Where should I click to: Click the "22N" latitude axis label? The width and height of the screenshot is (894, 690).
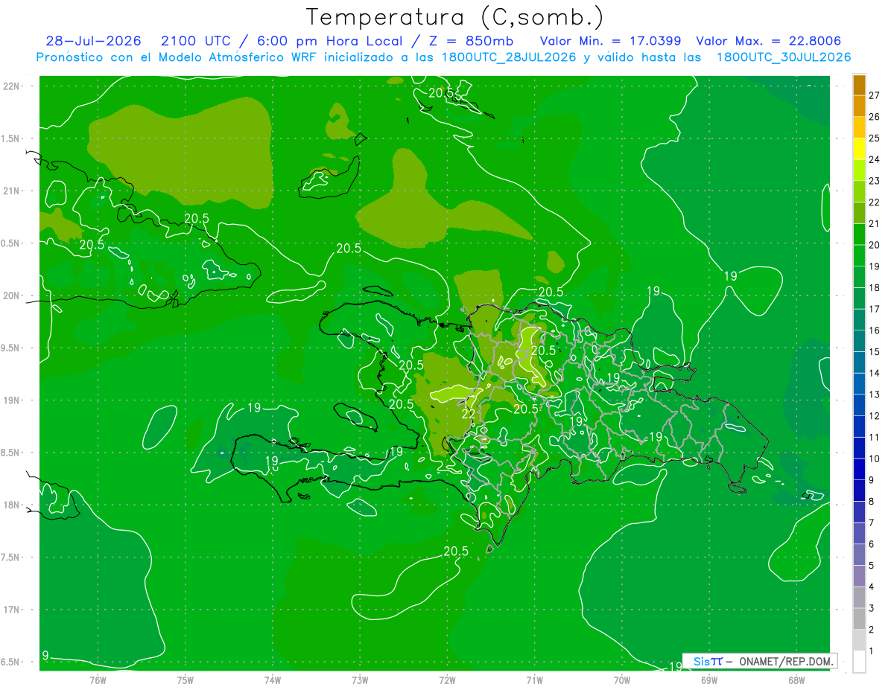point(11,86)
